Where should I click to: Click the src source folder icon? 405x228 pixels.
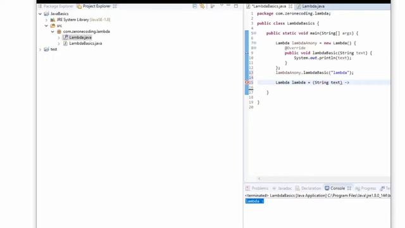pyautogui.click(x=53, y=25)
